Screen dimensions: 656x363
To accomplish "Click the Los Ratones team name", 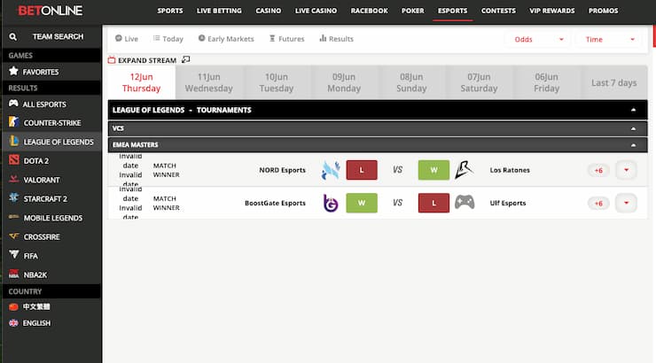I will click(510, 170).
